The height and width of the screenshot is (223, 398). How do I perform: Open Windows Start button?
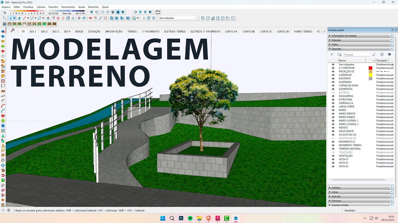point(163,218)
